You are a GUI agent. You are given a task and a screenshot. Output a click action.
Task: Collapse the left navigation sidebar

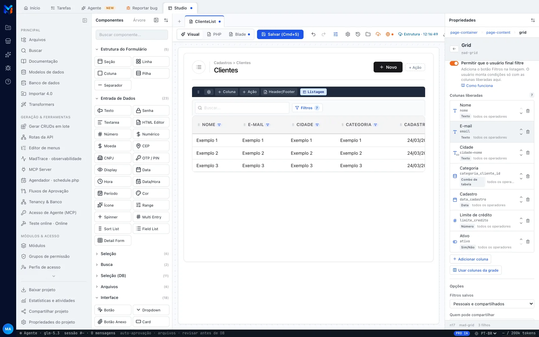(x=85, y=20)
